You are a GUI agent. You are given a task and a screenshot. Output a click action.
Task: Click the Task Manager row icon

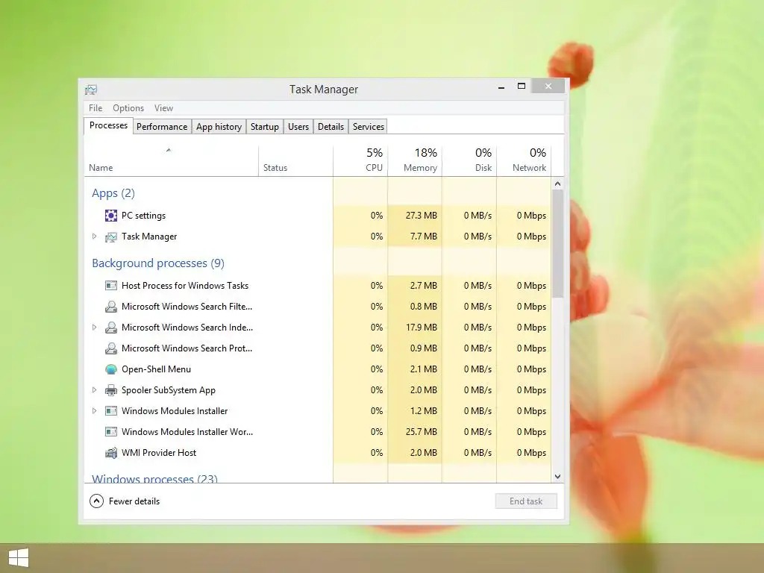tap(111, 237)
